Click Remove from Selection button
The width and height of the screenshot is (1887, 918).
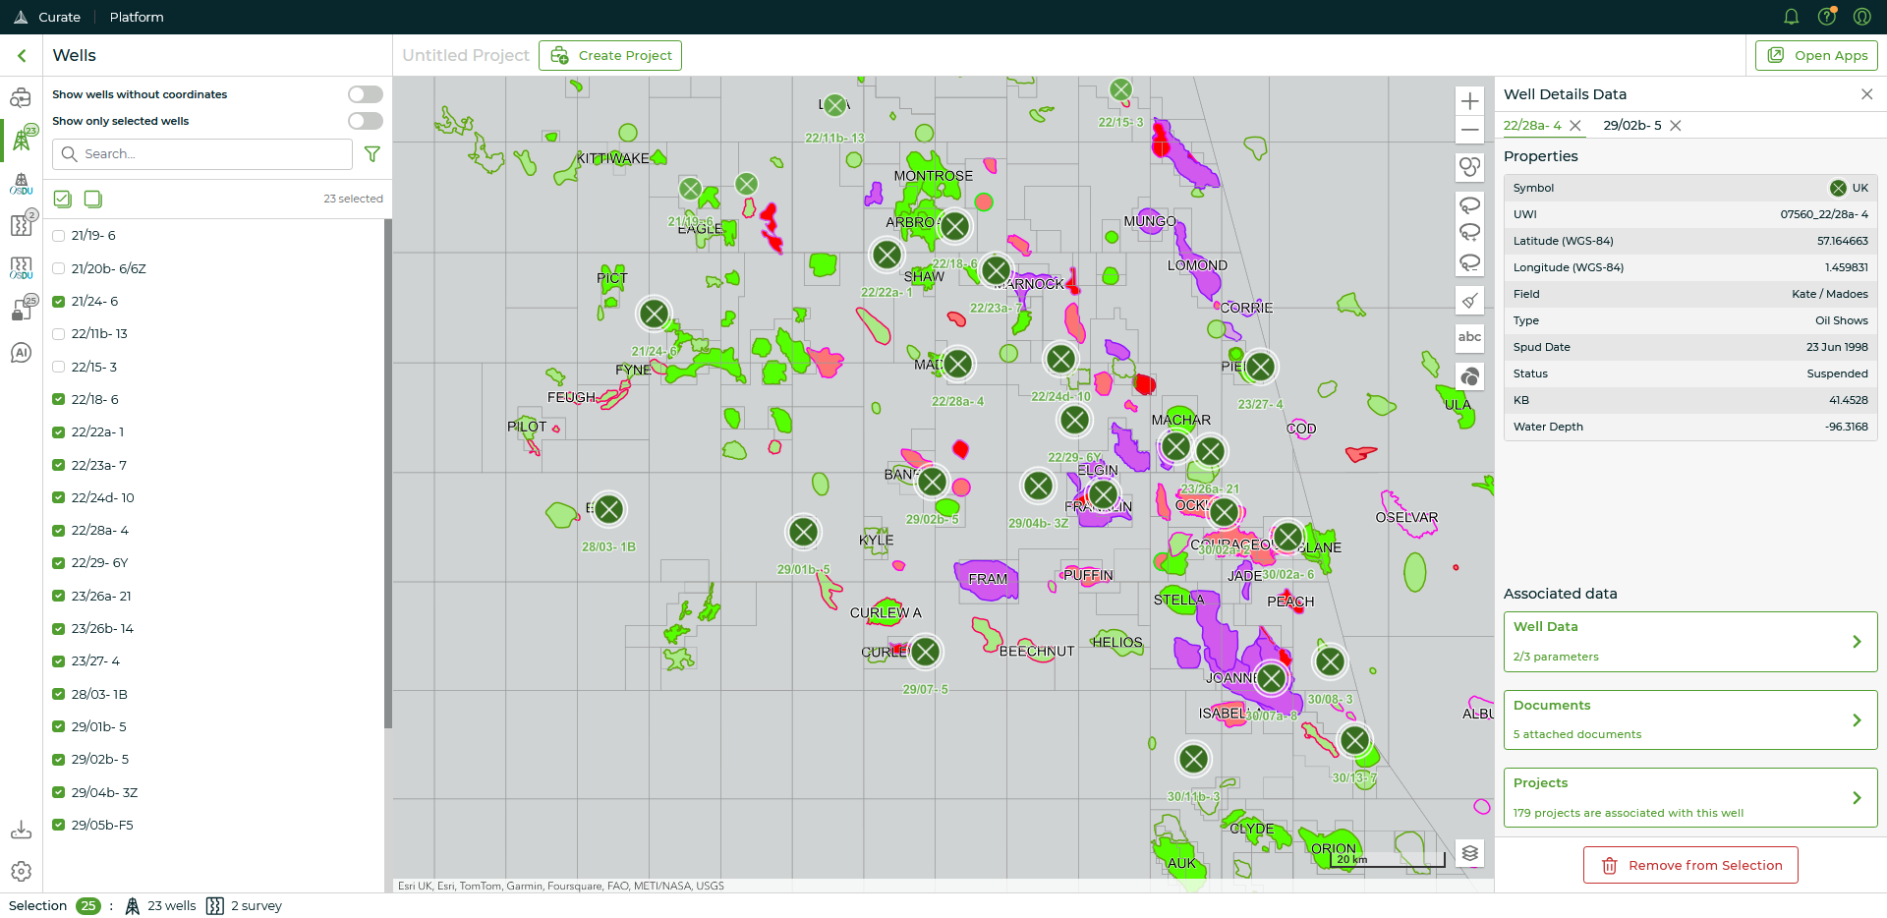(x=1690, y=865)
